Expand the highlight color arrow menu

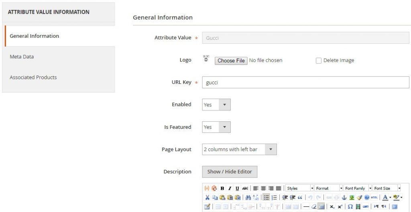[x=401, y=197]
